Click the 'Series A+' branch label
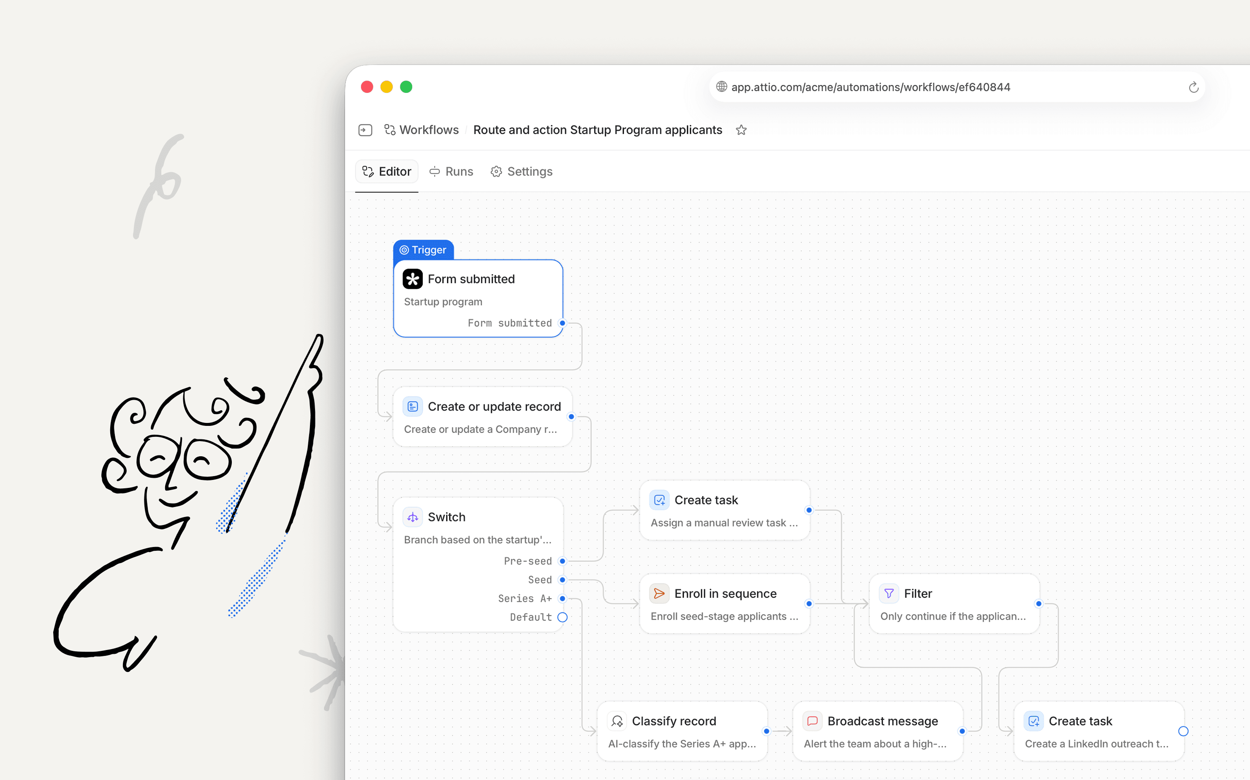 tap(525, 599)
